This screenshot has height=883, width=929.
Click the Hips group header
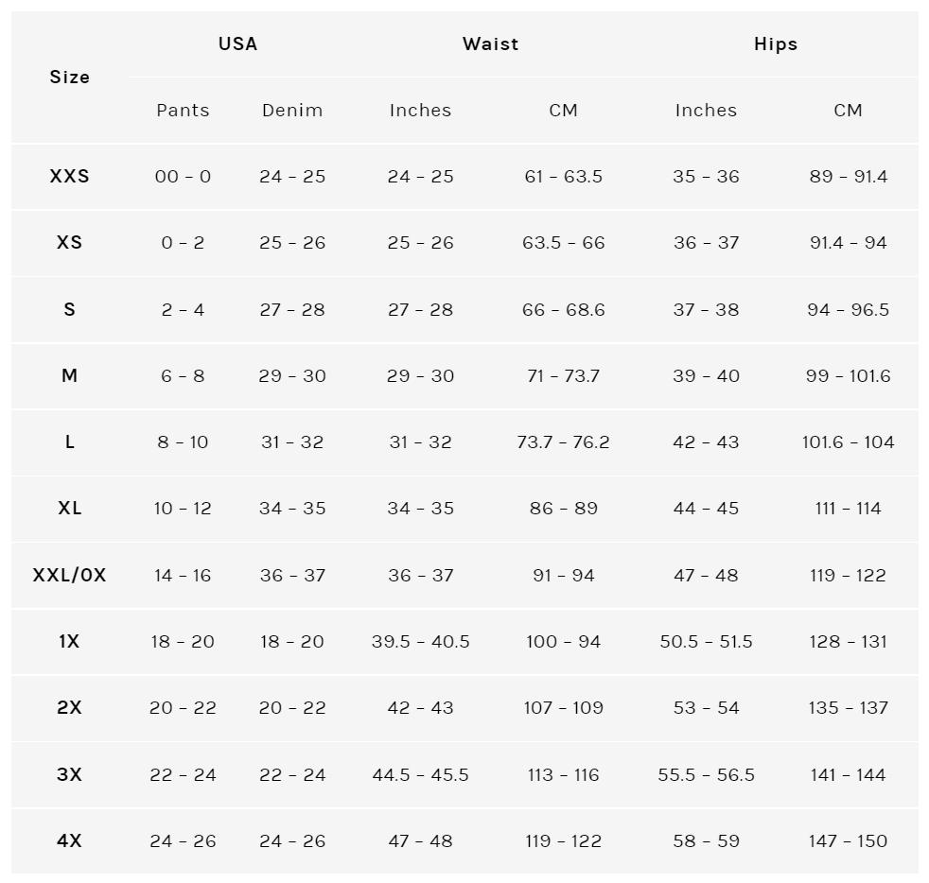point(776,44)
